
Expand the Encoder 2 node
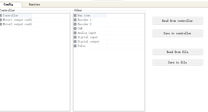(75, 24)
